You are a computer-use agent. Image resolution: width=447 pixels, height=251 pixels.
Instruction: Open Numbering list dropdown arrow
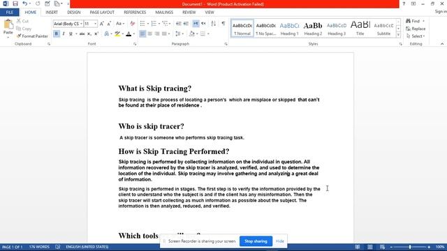point(159,24)
